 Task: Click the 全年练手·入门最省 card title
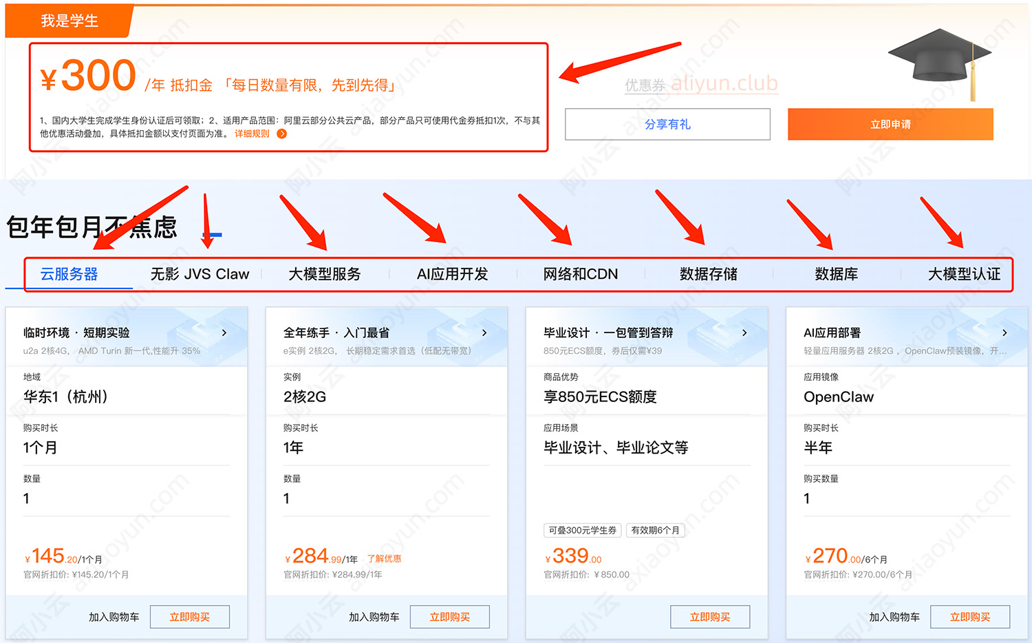pos(336,333)
